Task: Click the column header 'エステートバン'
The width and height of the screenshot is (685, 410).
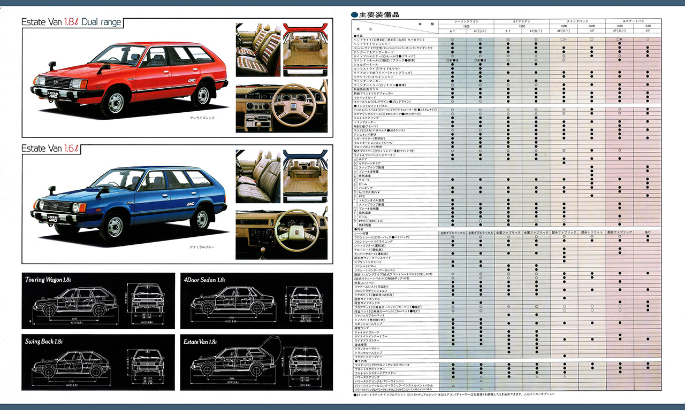Action: [x=634, y=21]
